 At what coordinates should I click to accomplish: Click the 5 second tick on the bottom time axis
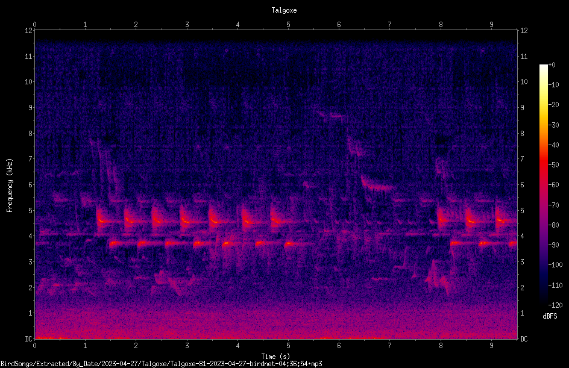[x=289, y=346]
